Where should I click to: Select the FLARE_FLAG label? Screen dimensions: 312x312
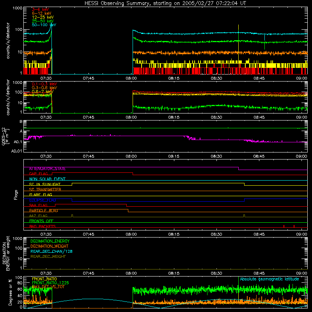(x=41, y=195)
